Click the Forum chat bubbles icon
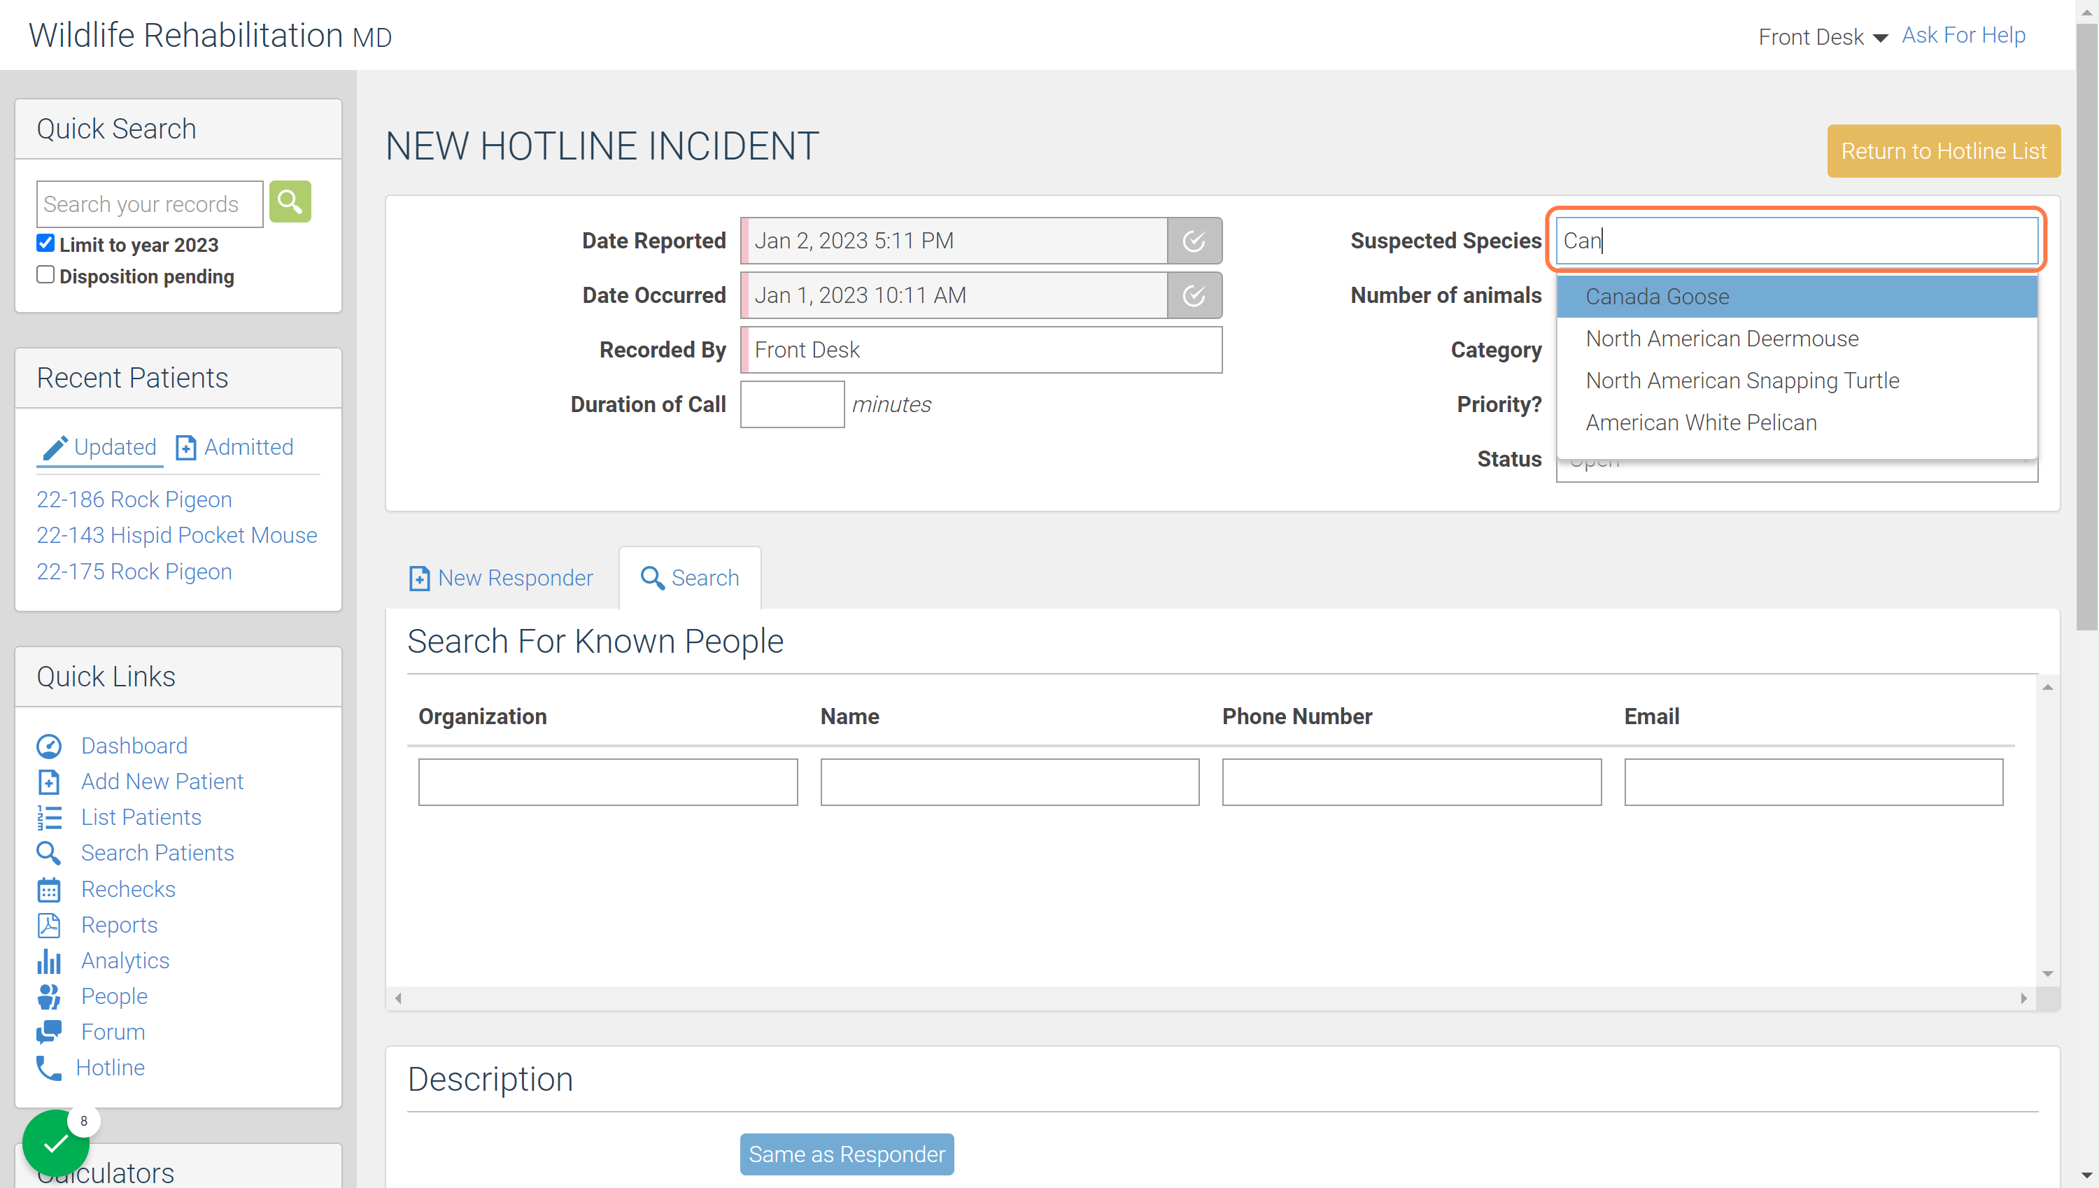Screen dimensions: 2099x1188 (x=49, y=1032)
